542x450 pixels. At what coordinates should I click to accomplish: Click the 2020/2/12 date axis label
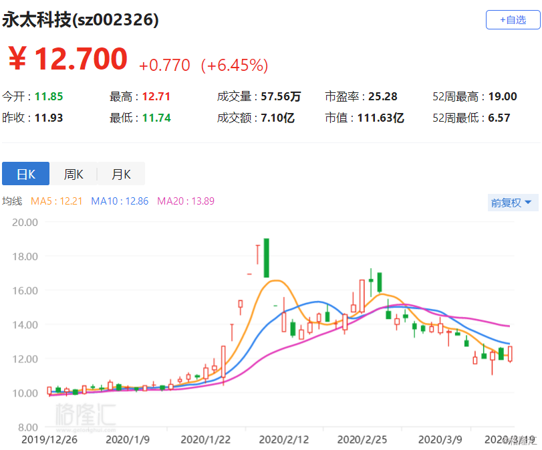click(284, 439)
